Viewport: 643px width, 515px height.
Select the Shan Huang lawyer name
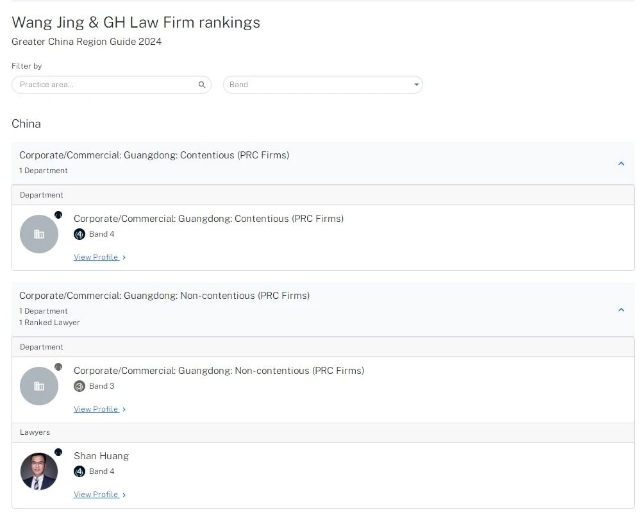tap(101, 456)
